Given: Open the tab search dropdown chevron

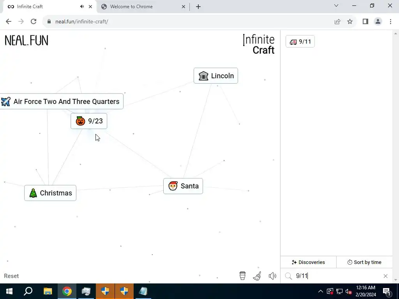Looking at the screenshot, I should pyautogui.click(x=336, y=5).
